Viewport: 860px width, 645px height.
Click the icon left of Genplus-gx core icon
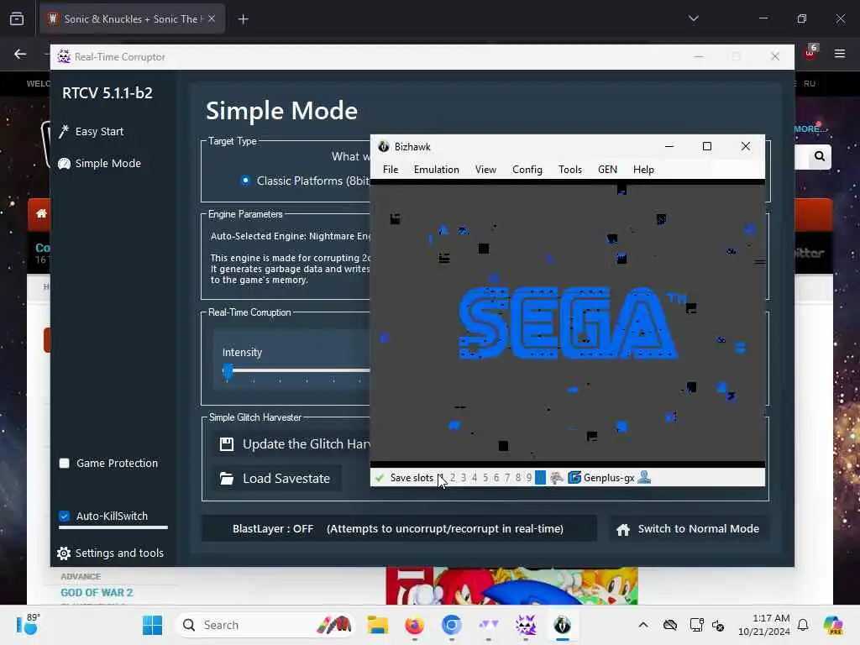(556, 478)
